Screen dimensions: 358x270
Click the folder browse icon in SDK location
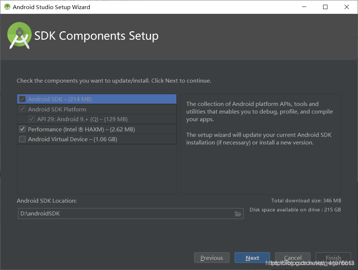point(238,214)
